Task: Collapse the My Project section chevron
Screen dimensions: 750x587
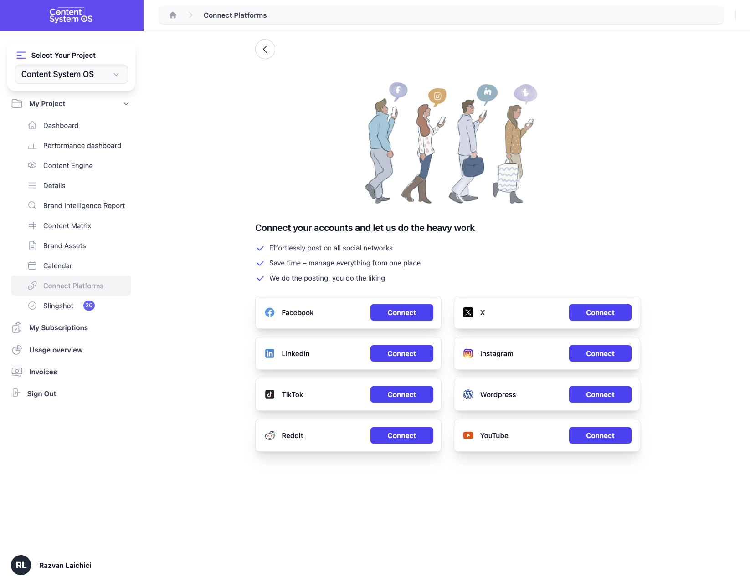Action: point(126,104)
